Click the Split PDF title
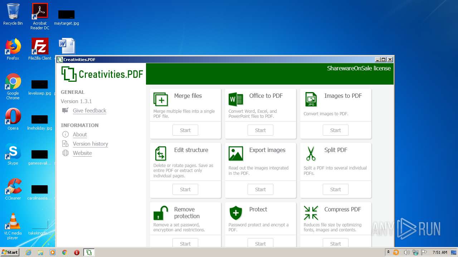Image resolution: width=458 pixels, height=257 pixels. click(x=336, y=150)
